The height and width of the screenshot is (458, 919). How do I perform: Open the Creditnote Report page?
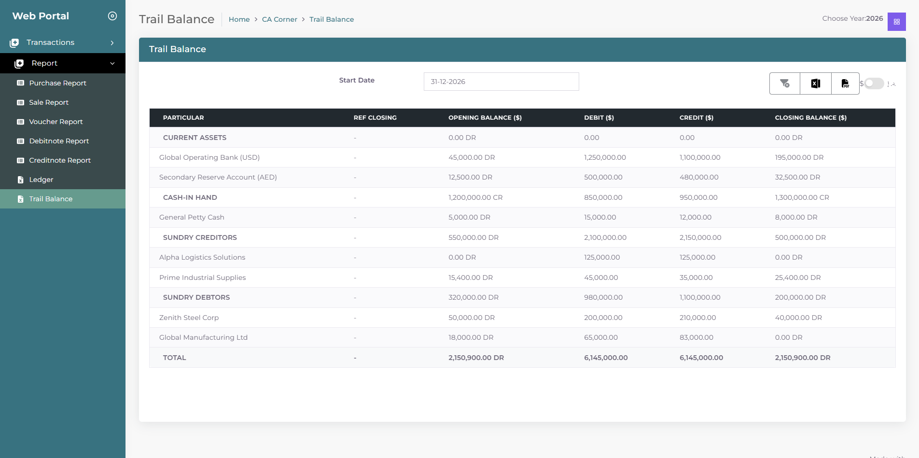(x=60, y=160)
